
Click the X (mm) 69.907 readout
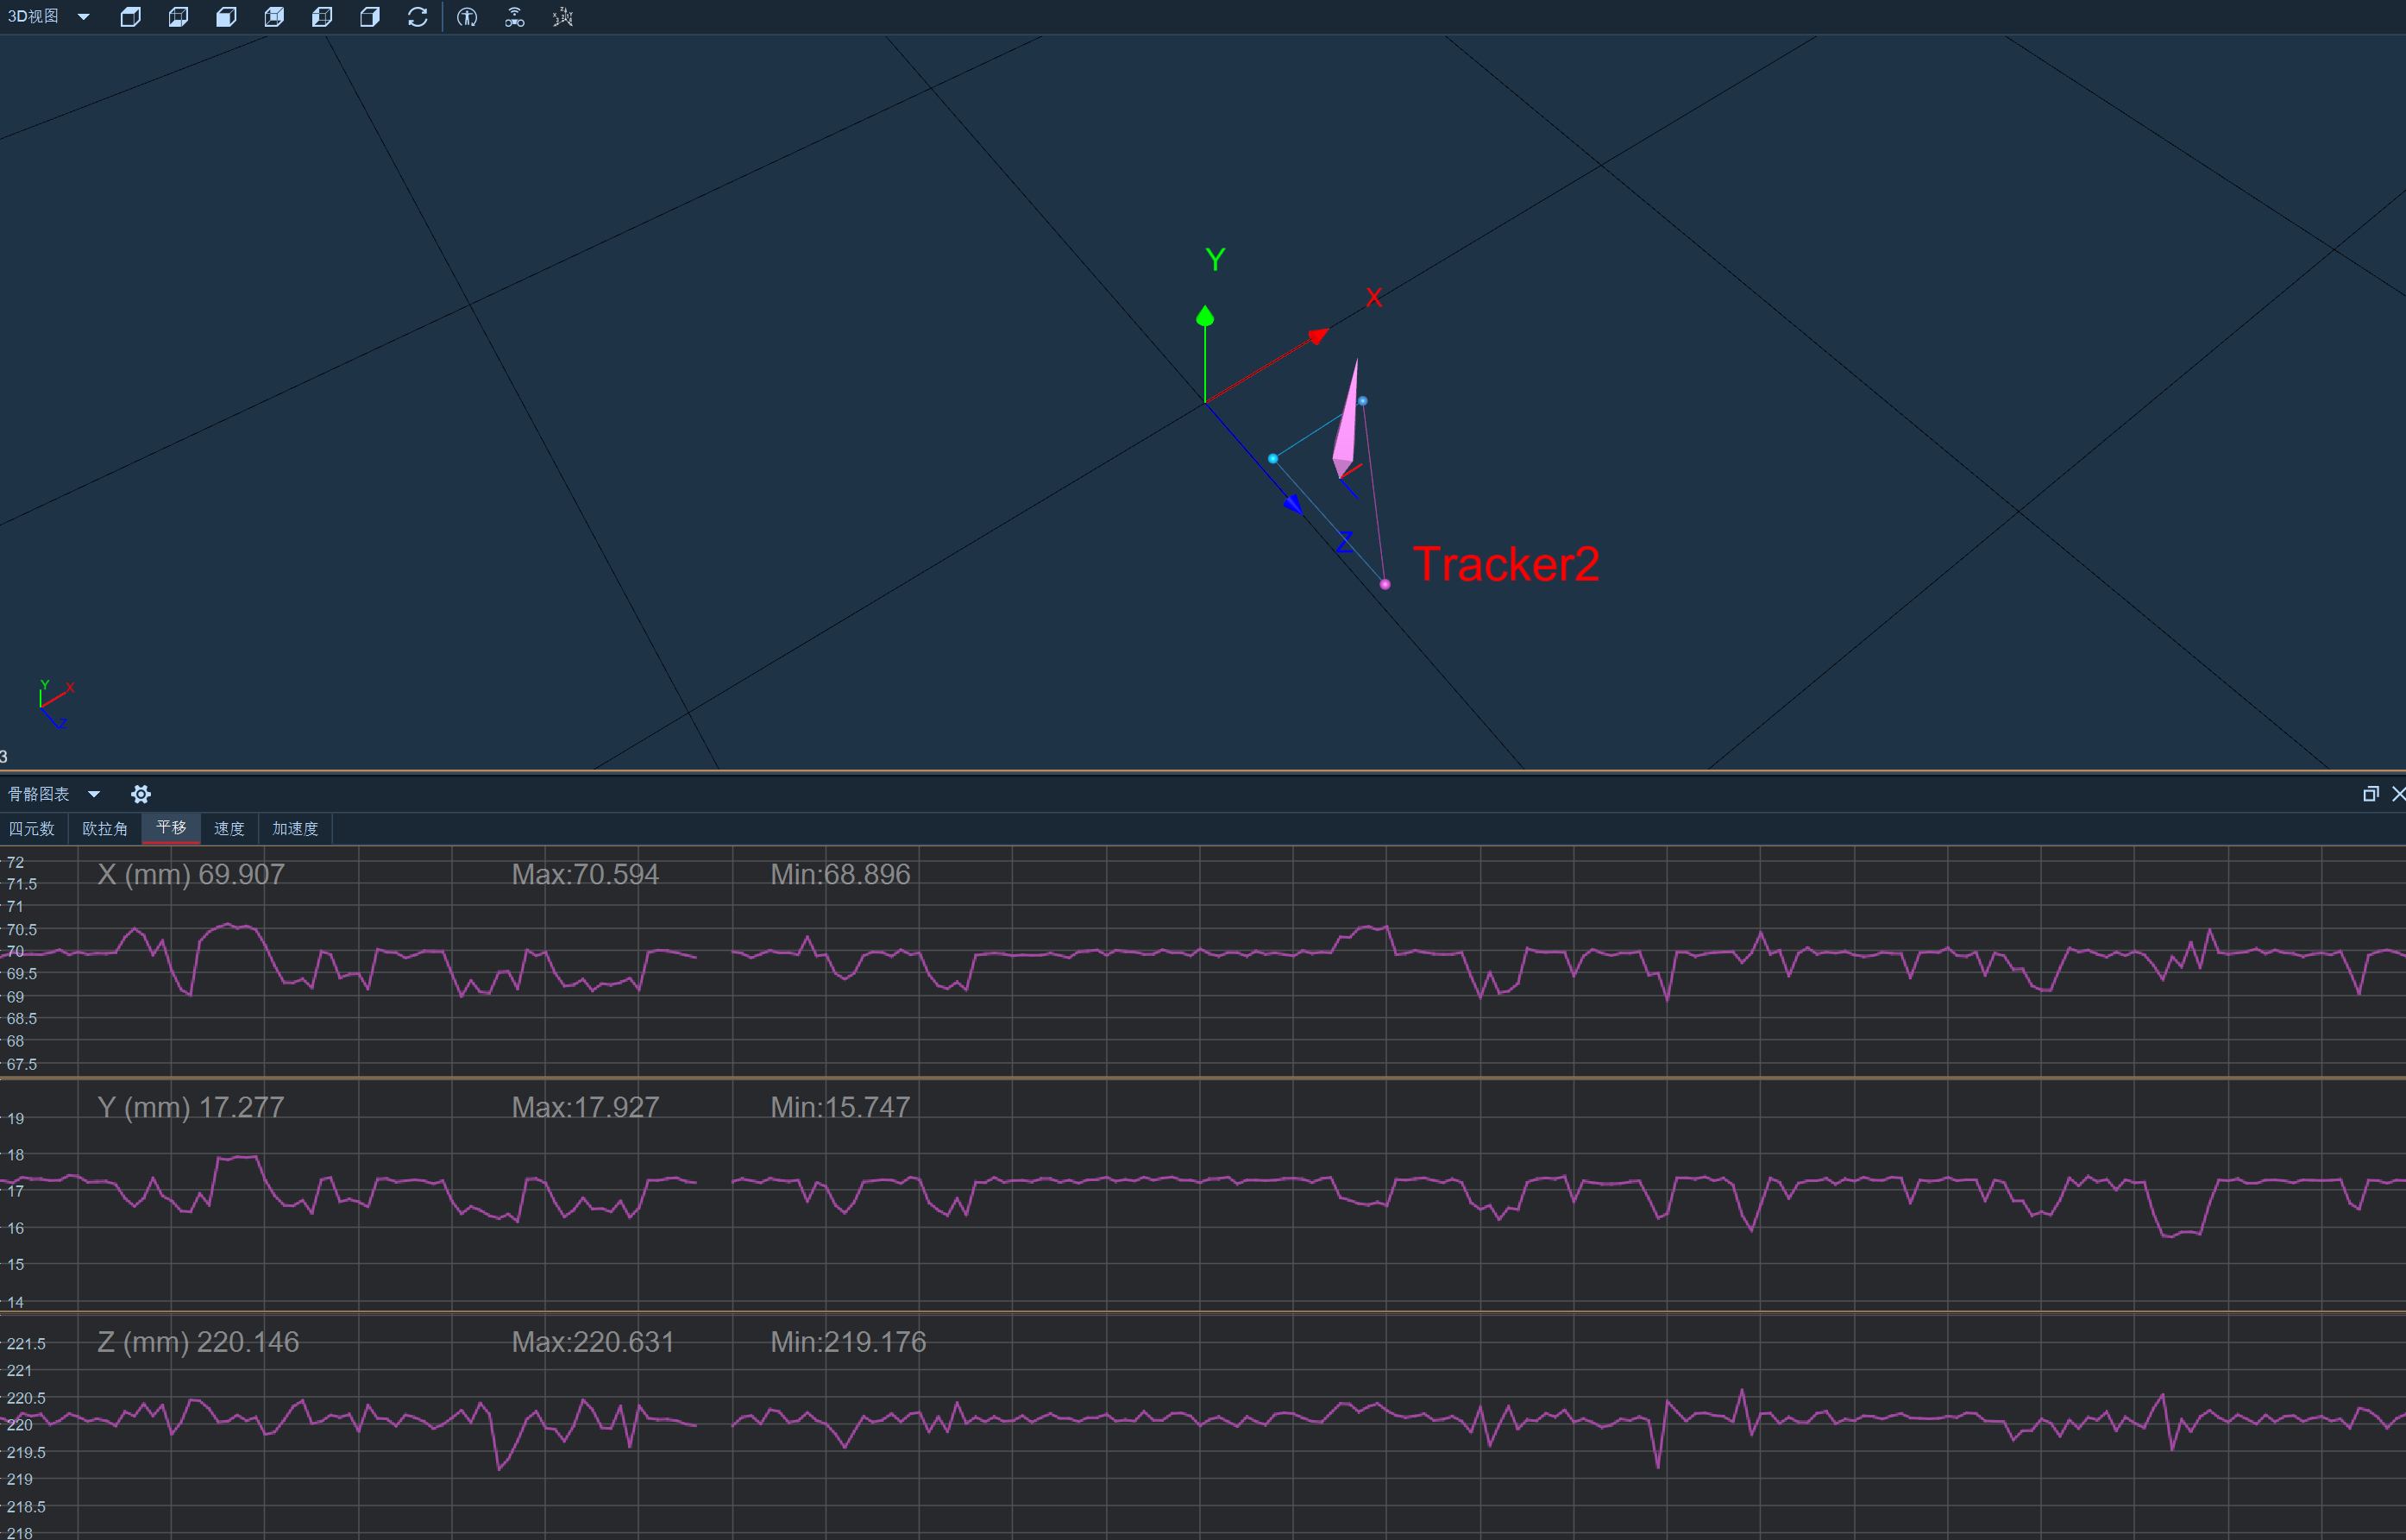[191, 874]
